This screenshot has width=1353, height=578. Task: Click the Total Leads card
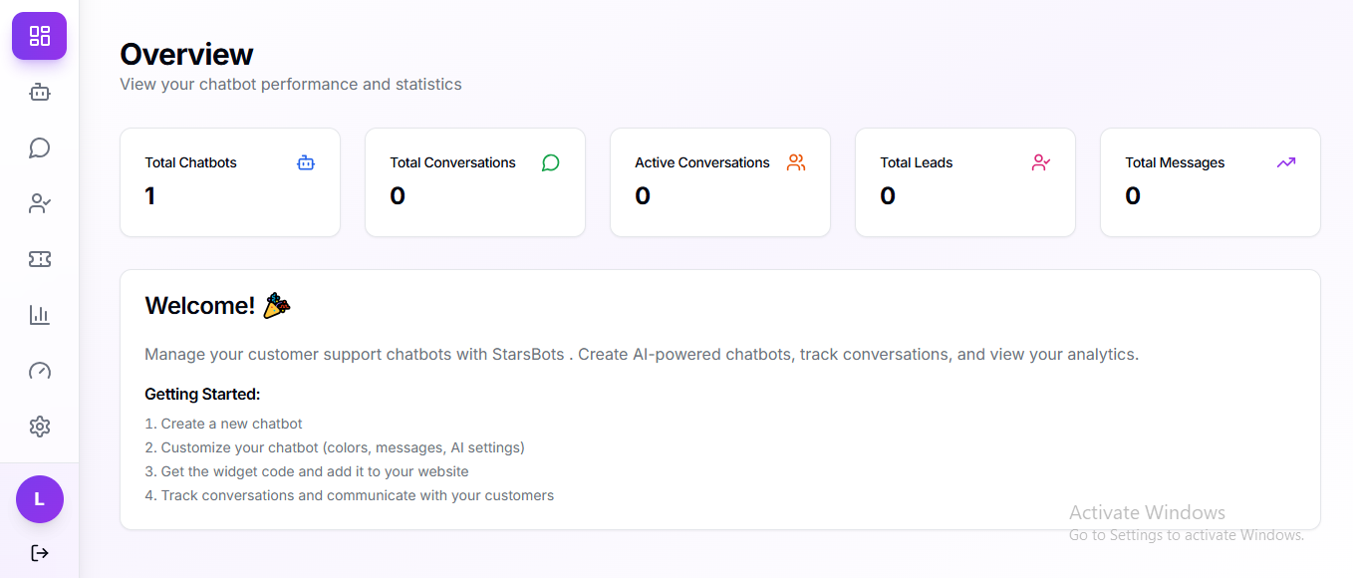pos(965,182)
